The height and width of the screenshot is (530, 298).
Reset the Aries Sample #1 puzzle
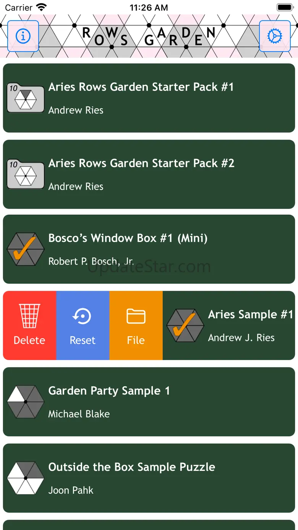pos(83,326)
